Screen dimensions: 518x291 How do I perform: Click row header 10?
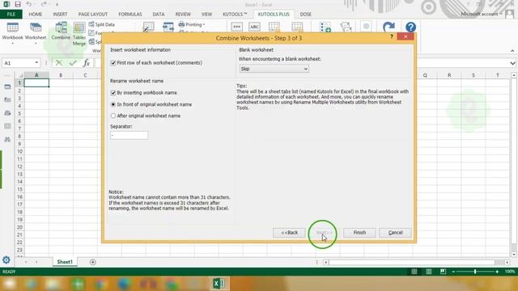pyautogui.click(x=19, y=151)
